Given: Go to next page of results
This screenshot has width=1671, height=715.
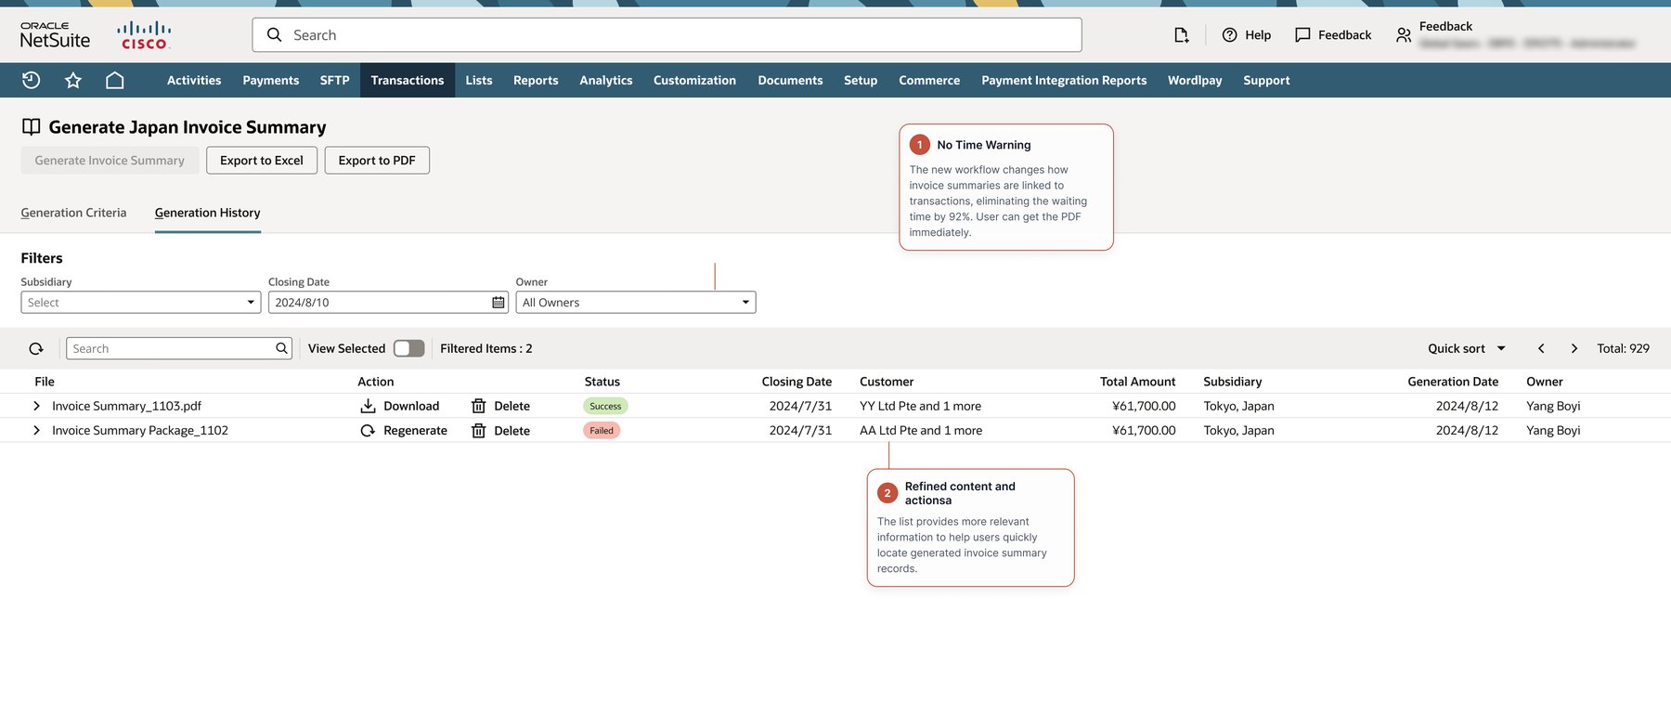Looking at the screenshot, I should coord(1574,348).
